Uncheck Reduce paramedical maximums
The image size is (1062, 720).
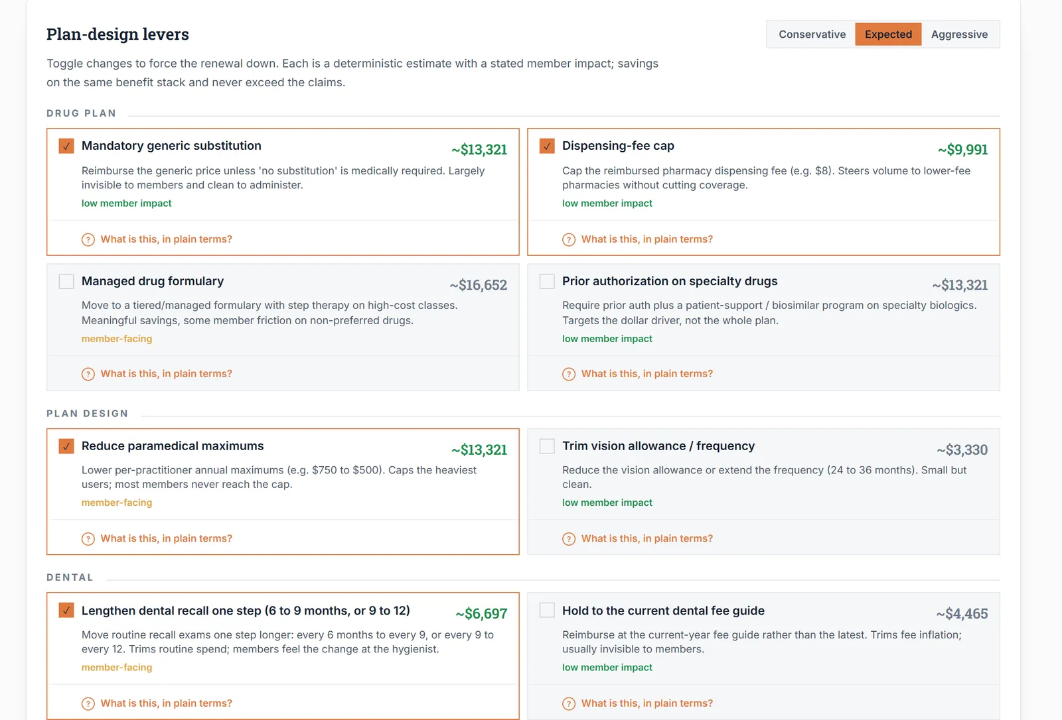click(x=66, y=446)
